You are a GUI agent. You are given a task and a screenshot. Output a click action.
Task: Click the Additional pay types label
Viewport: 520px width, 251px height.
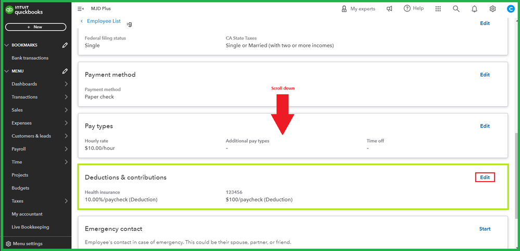point(247,141)
